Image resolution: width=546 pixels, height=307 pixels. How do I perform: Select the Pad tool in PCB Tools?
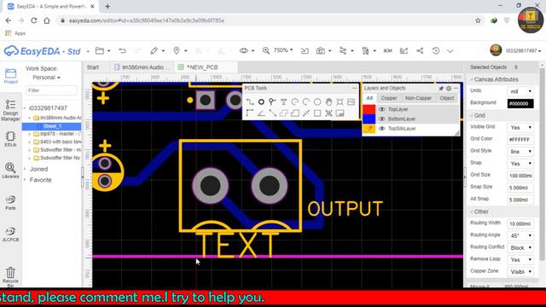tap(261, 102)
